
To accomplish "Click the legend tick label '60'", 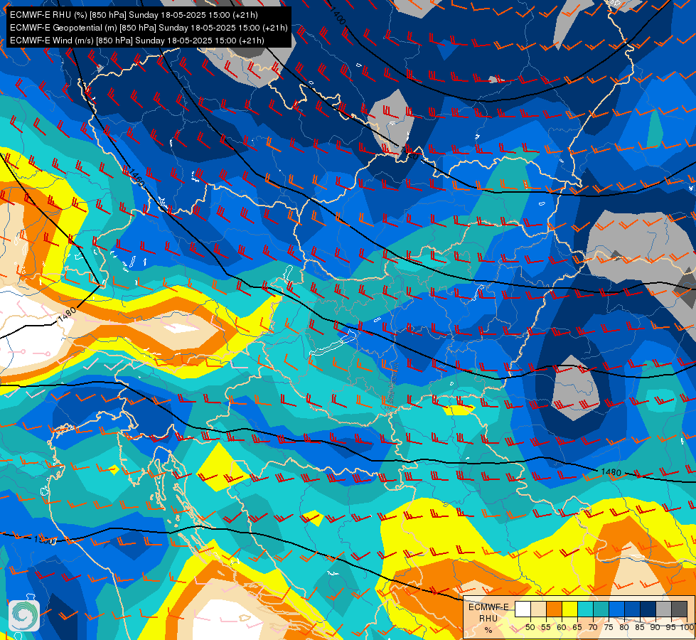I will point(562,627).
